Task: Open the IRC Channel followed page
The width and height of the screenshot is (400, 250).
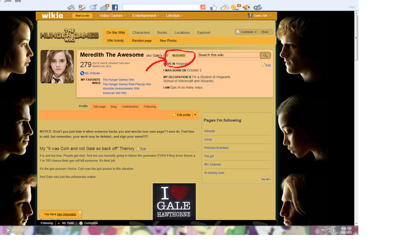Action: click(212, 164)
